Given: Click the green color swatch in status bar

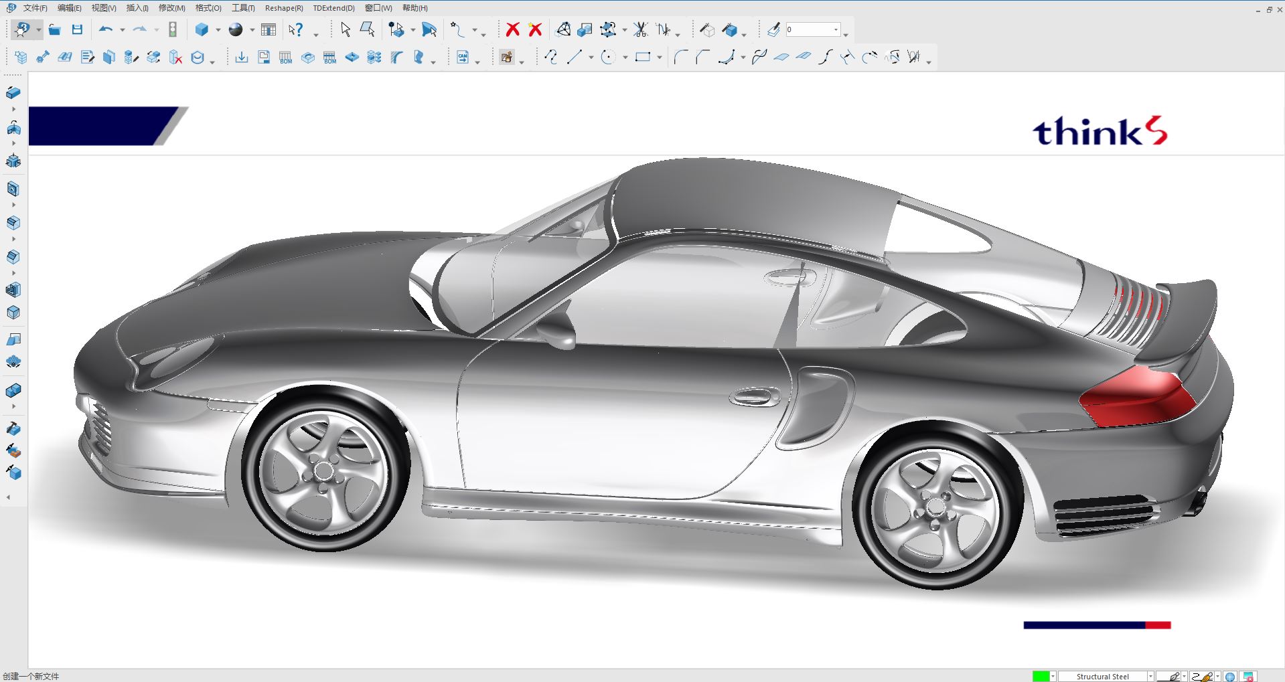Looking at the screenshot, I should point(1041,677).
